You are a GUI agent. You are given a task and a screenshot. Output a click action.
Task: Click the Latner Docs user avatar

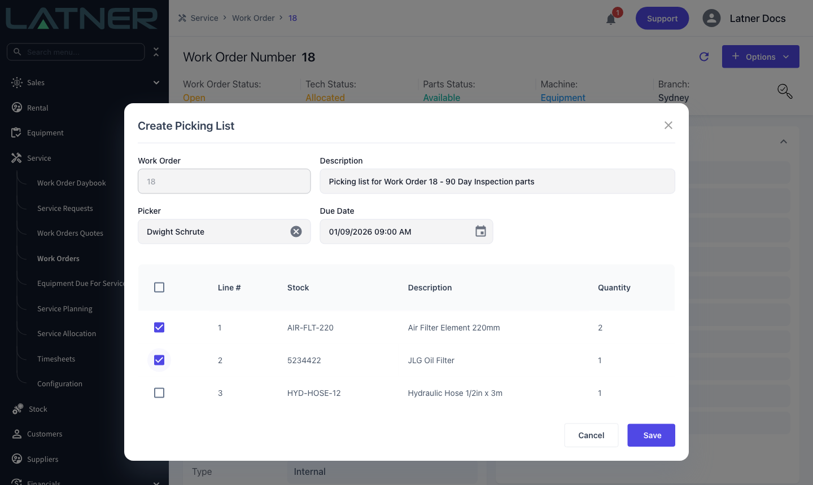711,18
